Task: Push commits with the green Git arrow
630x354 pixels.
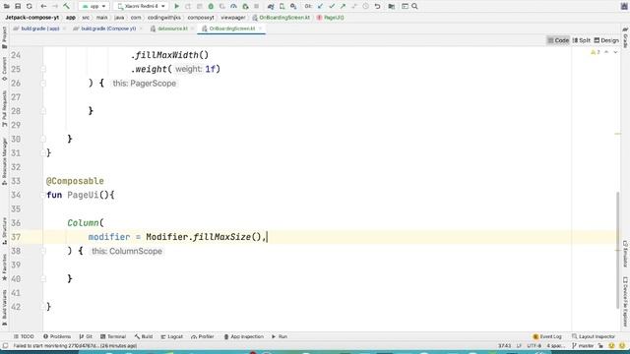Action: coord(343,7)
